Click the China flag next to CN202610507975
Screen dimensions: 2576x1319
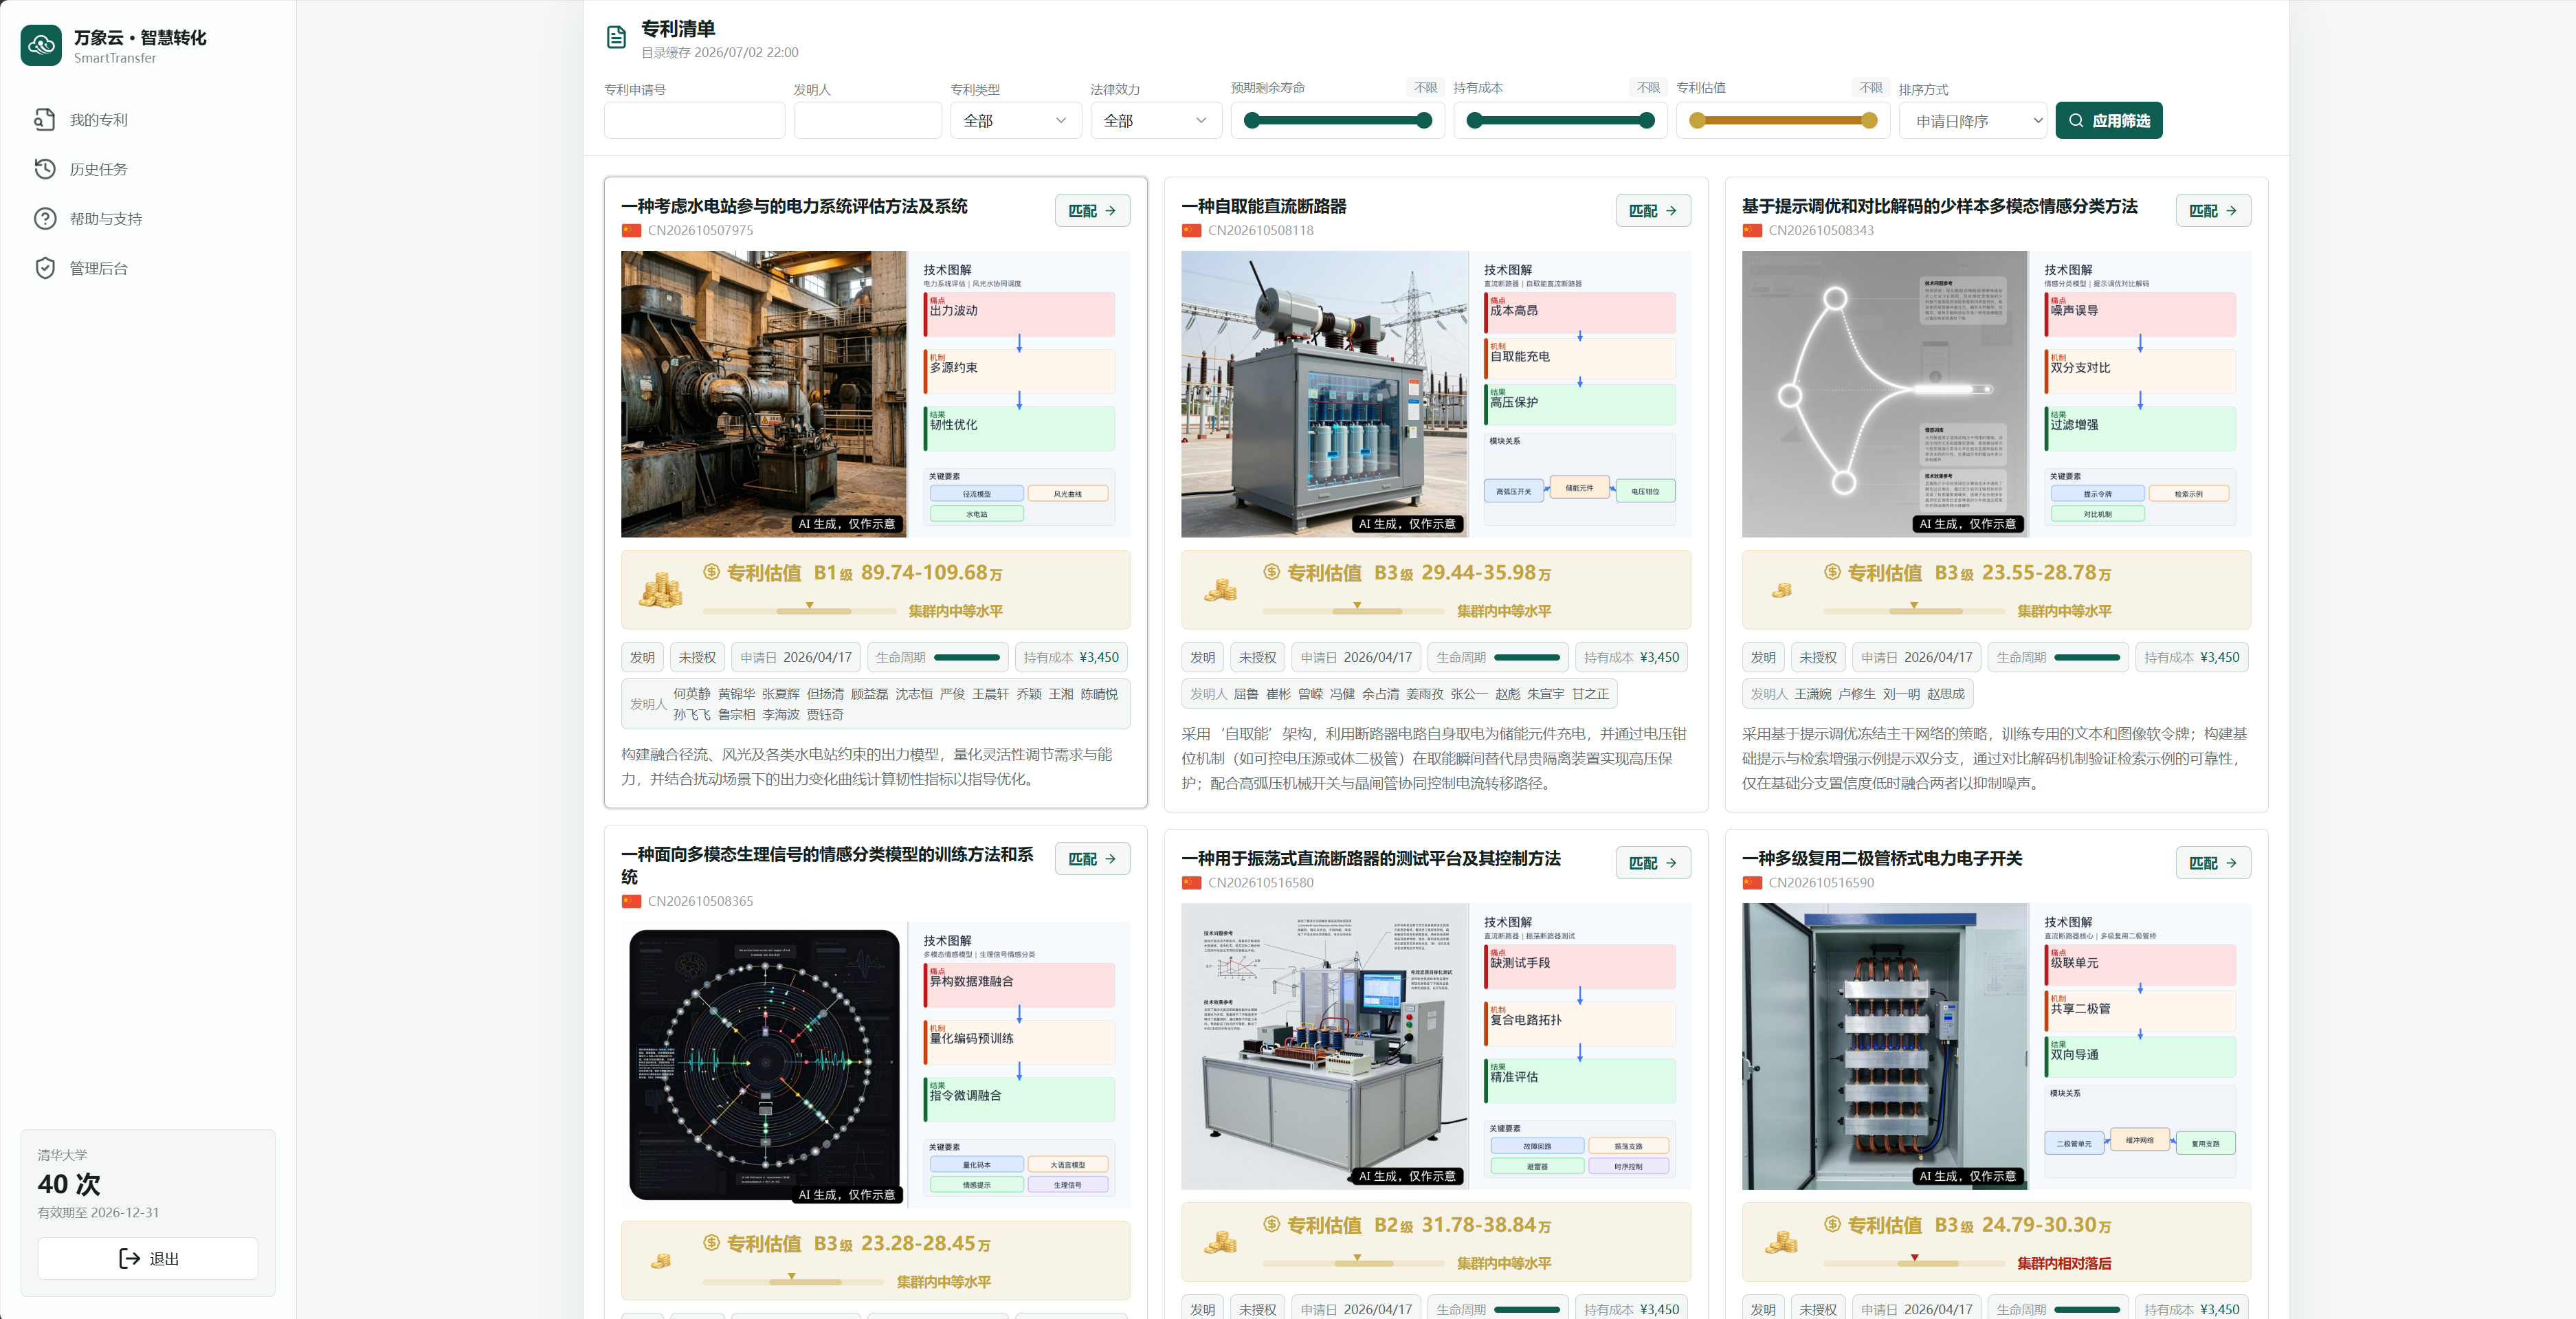click(631, 230)
